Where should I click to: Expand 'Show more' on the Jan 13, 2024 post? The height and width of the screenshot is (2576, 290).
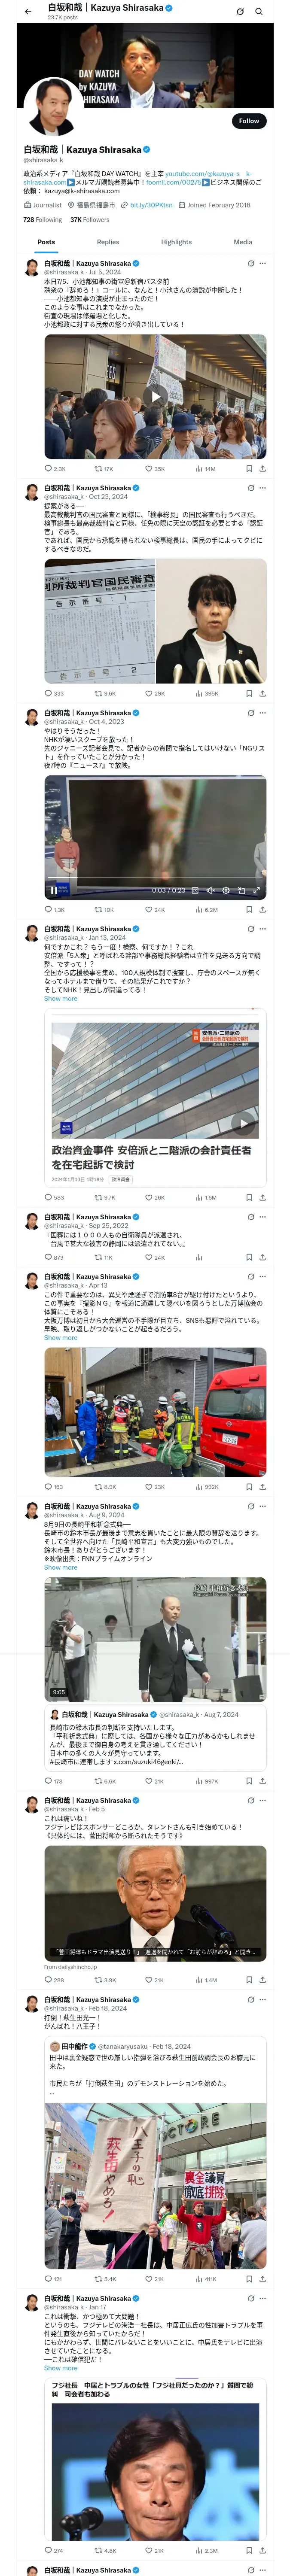point(60,998)
